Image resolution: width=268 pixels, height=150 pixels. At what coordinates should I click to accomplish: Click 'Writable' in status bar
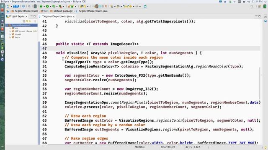[140, 147]
